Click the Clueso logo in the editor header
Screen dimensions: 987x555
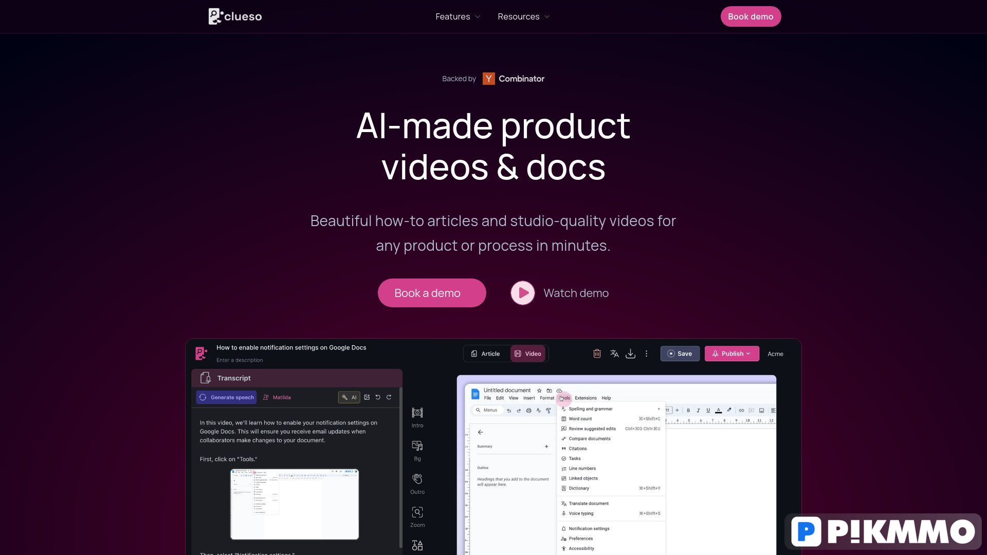pyautogui.click(x=202, y=353)
